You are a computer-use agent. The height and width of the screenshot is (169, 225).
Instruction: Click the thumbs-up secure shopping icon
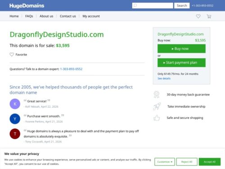157,118
